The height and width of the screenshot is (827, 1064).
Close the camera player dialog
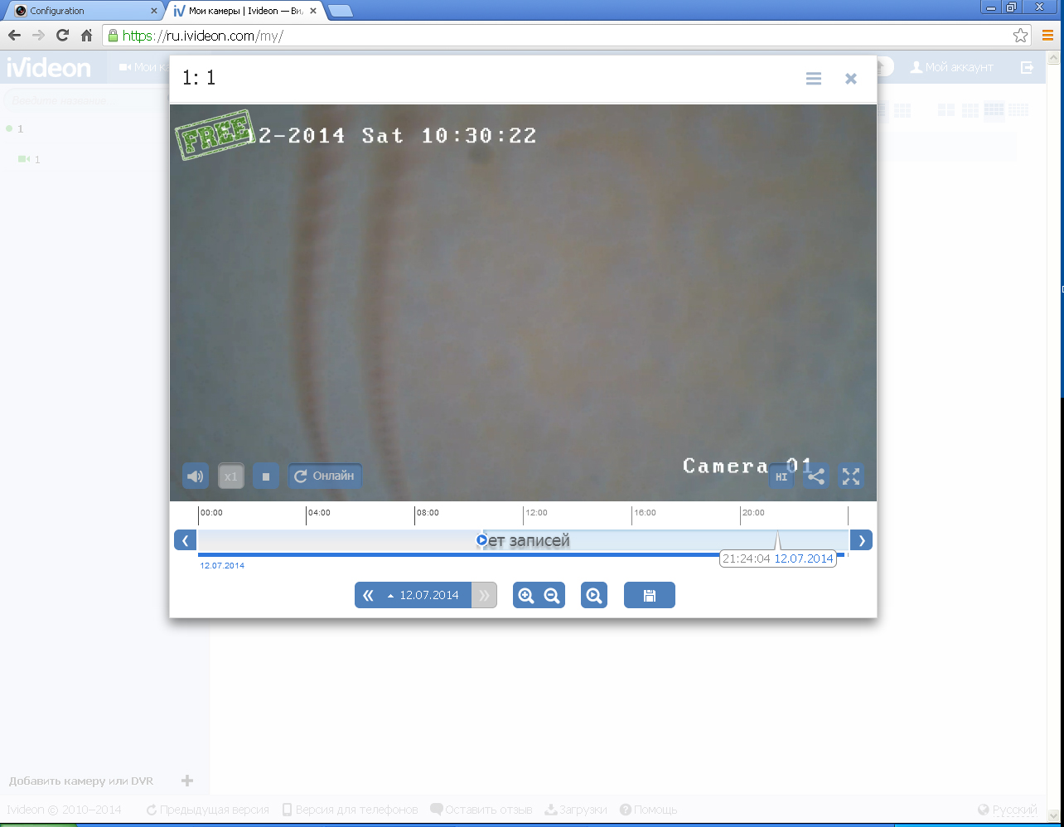(850, 78)
